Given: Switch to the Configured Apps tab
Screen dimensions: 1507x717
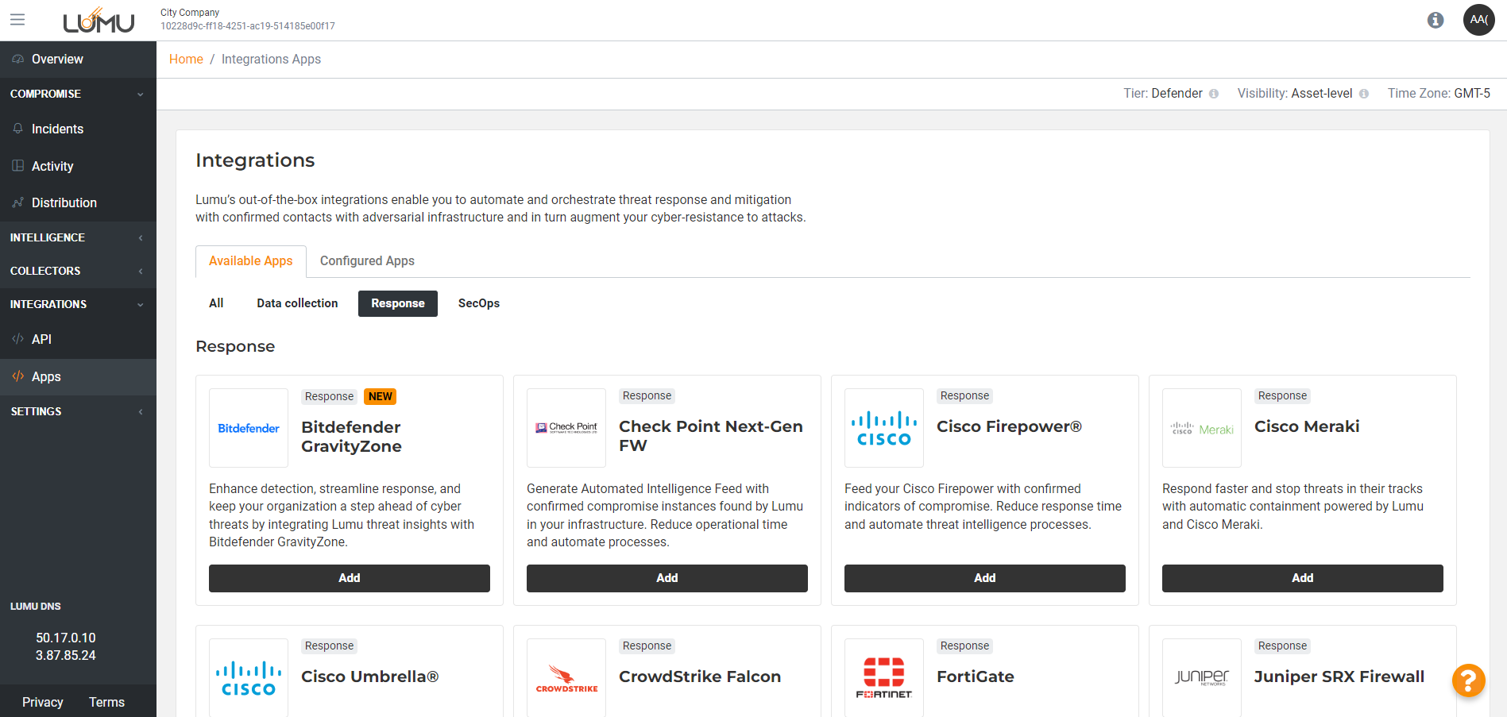Looking at the screenshot, I should pyautogui.click(x=367, y=261).
